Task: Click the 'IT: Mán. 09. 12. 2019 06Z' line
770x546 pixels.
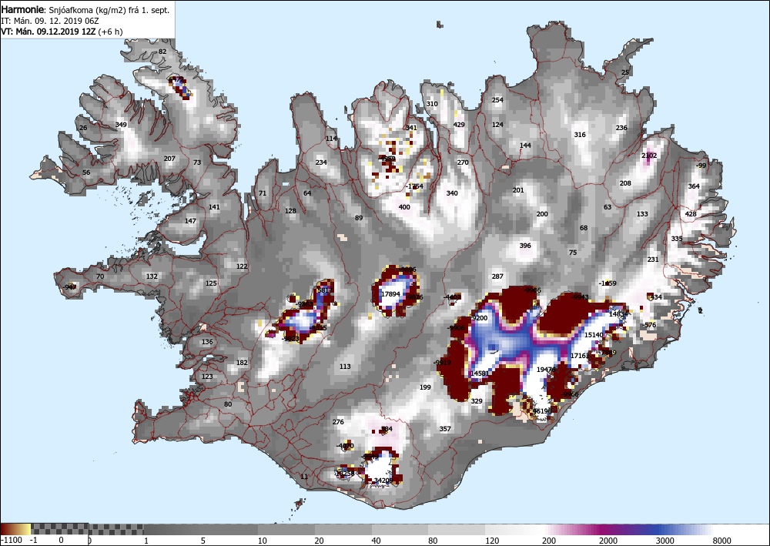Action: click(49, 21)
